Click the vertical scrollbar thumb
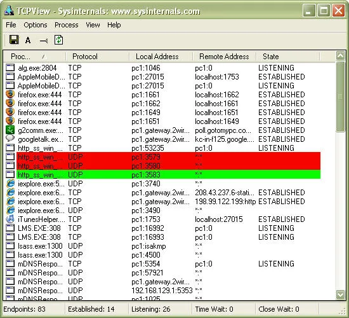 pos(340,97)
